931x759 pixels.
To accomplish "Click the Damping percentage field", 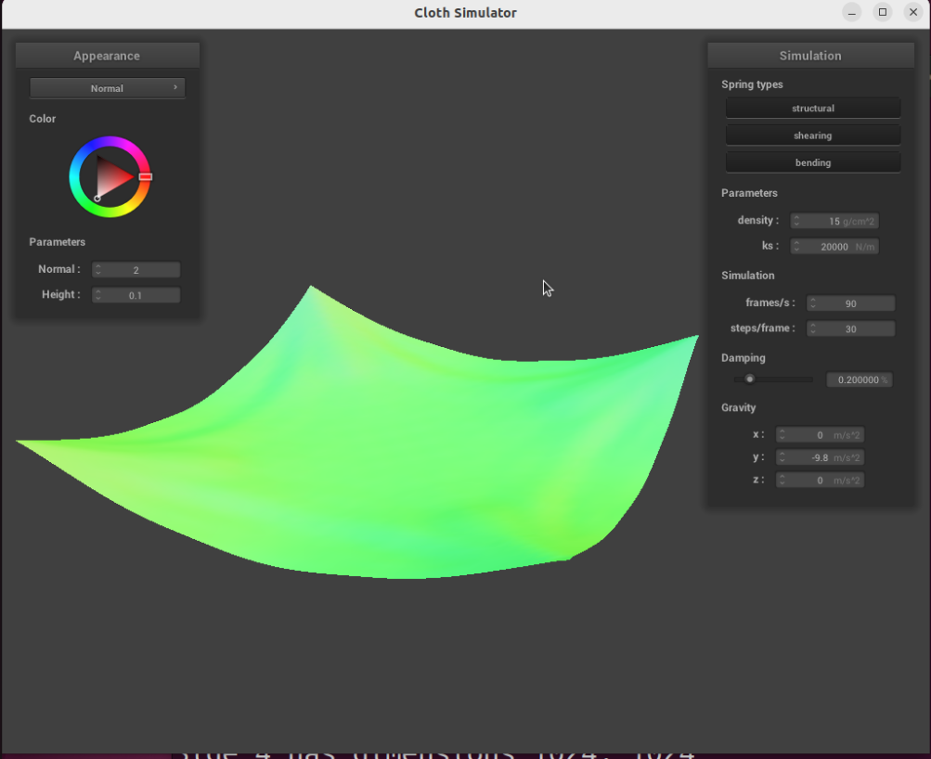I will point(860,379).
